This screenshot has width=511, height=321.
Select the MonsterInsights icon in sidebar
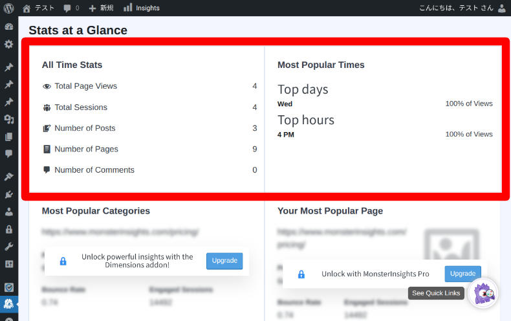click(x=8, y=303)
